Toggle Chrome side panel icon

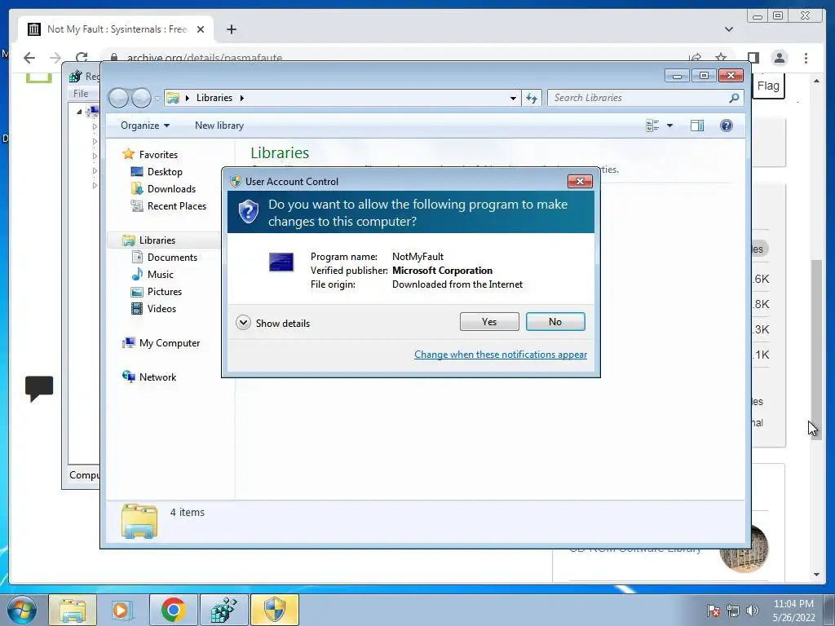pos(753,58)
